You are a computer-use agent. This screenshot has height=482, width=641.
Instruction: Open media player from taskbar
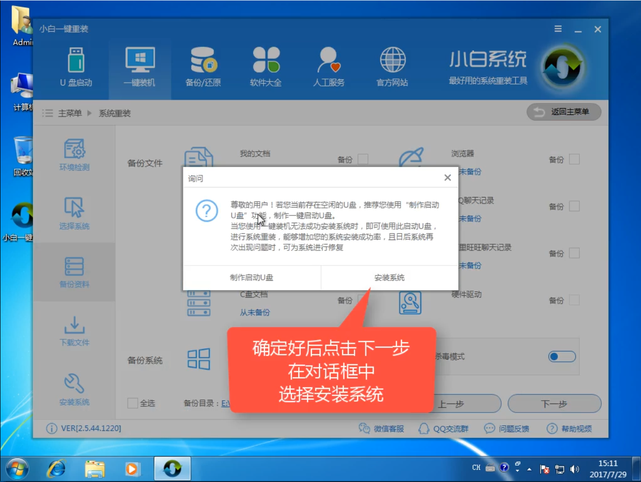(x=132, y=469)
